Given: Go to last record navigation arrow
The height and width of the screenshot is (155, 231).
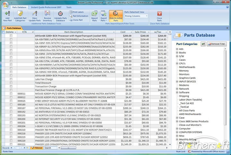Looking at the screenshot, I should pyautogui.click(x=24, y=148).
